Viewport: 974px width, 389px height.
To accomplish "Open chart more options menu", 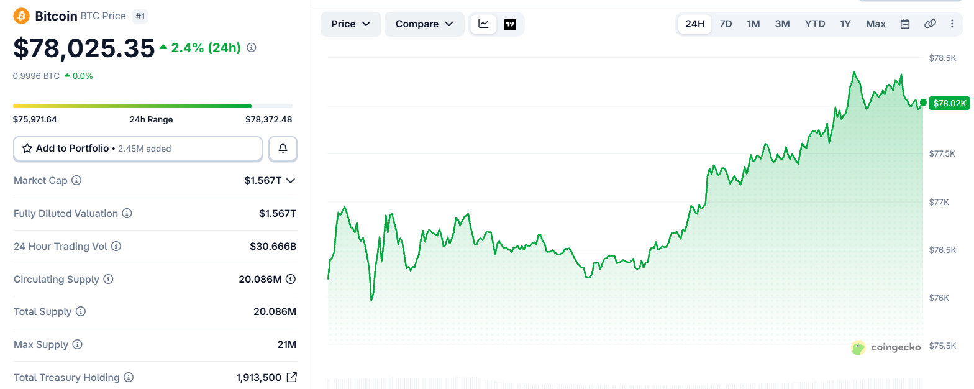I will pos(952,24).
